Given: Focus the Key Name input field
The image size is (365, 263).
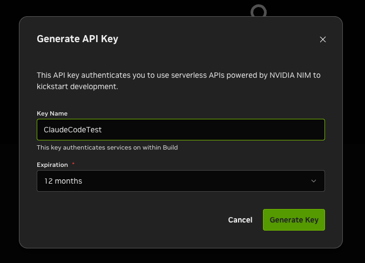Looking at the screenshot, I should click(x=181, y=130).
